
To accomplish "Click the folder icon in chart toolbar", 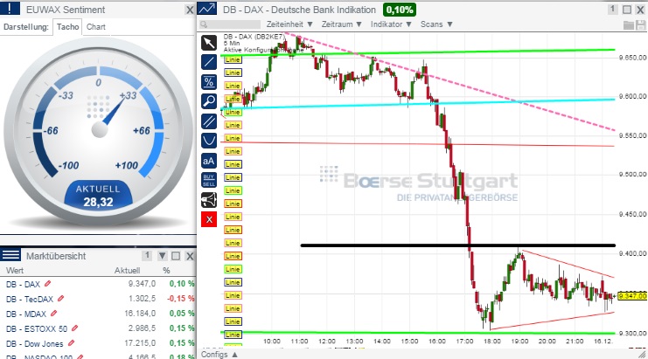I will 629,24.
